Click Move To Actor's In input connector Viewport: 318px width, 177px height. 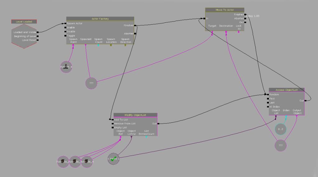[x=204, y=18]
